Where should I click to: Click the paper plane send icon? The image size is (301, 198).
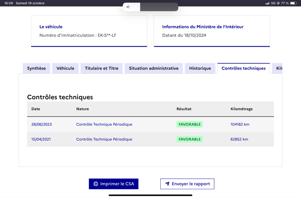[167, 184]
